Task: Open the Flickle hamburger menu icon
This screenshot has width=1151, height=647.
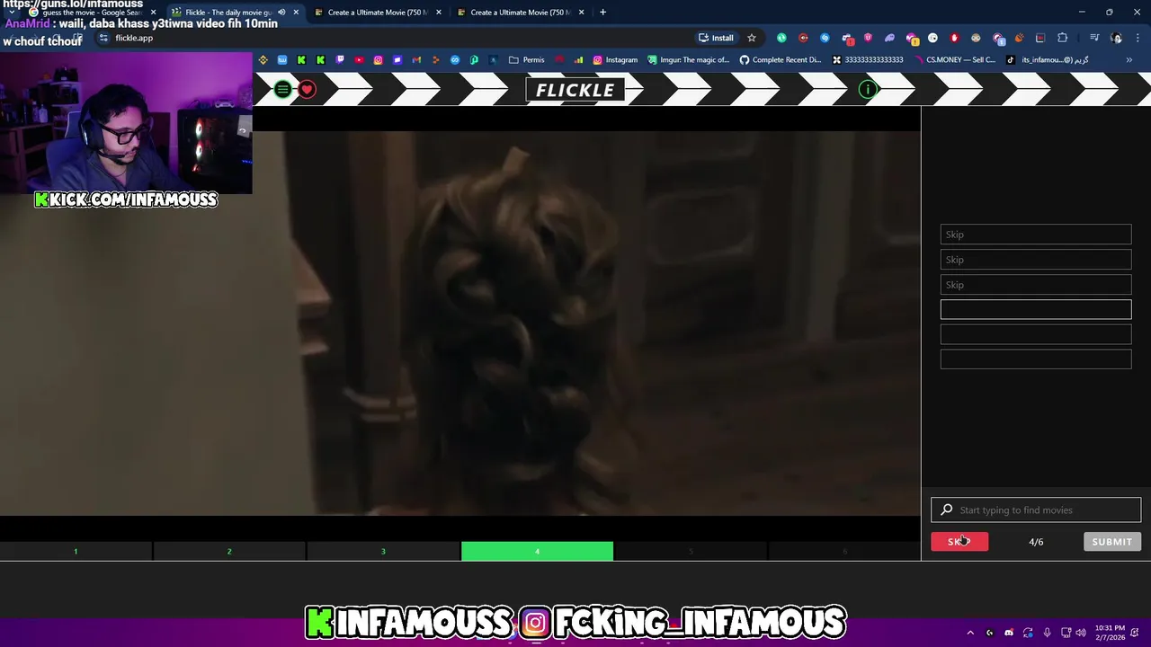Action: pyautogui.click(x=282, y=89)
